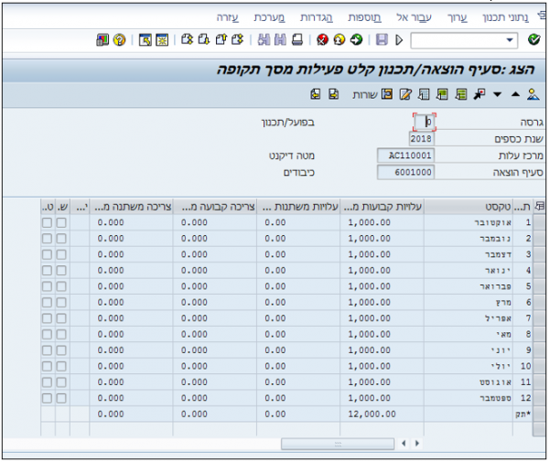Click the red Cancel icon

click(322, 39)
